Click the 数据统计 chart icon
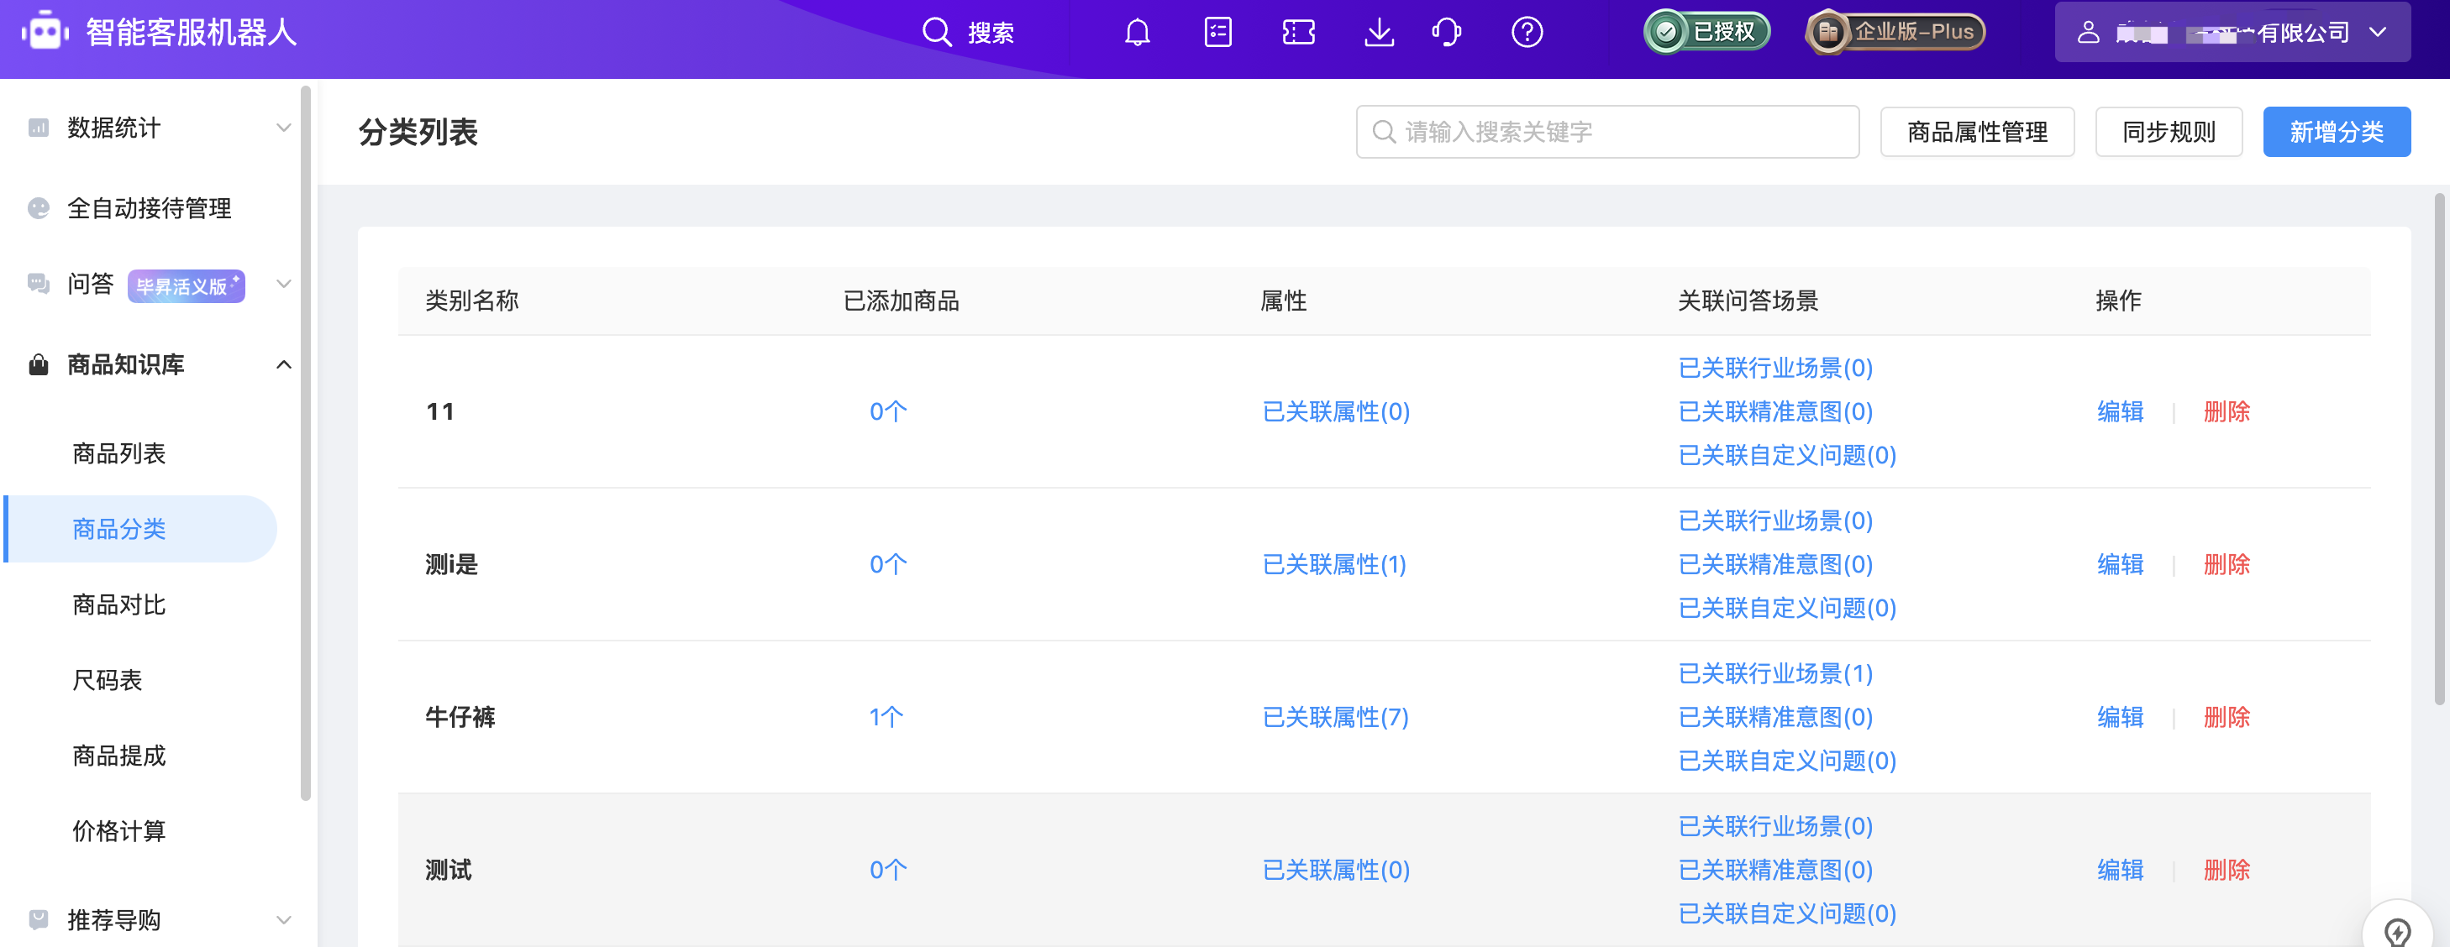The height and width of the screenshot is (947, 2450). (38, 128)
